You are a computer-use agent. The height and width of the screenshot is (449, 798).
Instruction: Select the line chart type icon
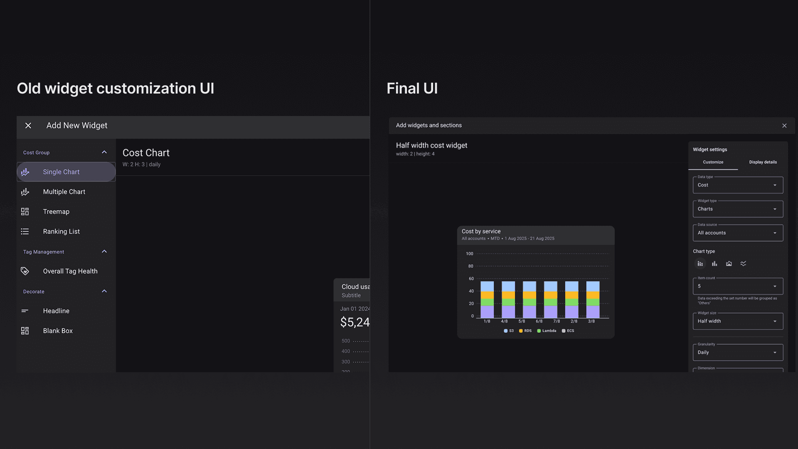[x=743, y=264]
